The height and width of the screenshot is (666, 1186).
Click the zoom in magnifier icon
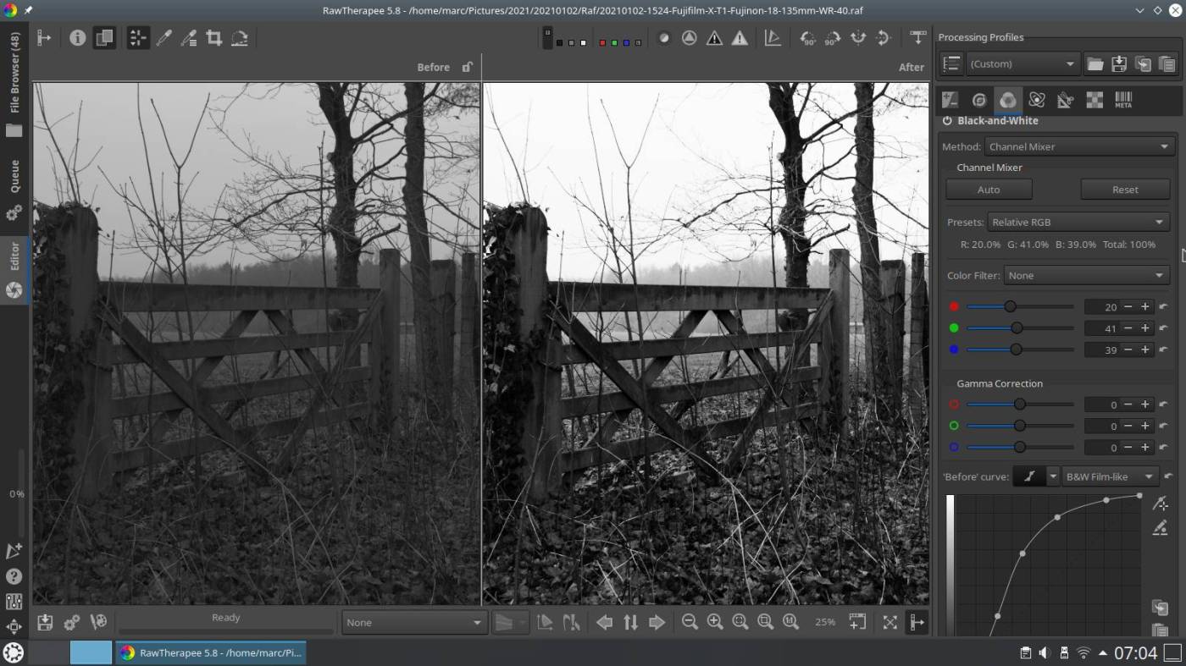(x=714, y=622)
